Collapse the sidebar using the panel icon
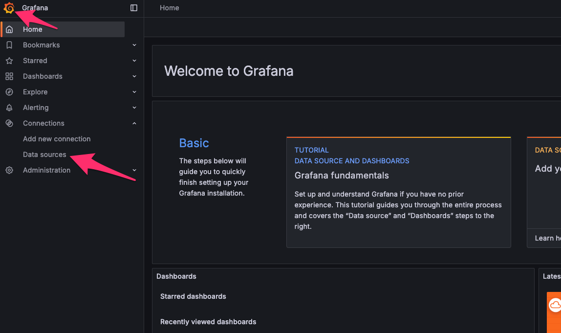The height and width of the screenshot is (333, 561). tap(133, 8)
